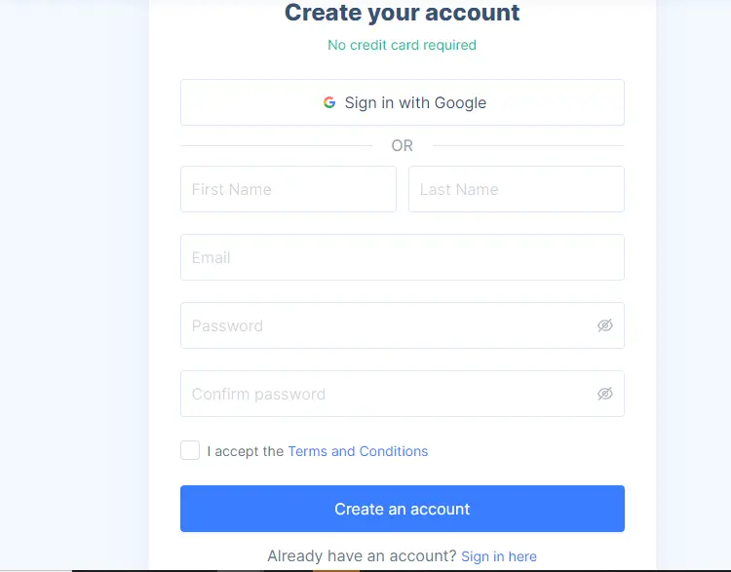Follow the Sign in here link

pos(499,556)
